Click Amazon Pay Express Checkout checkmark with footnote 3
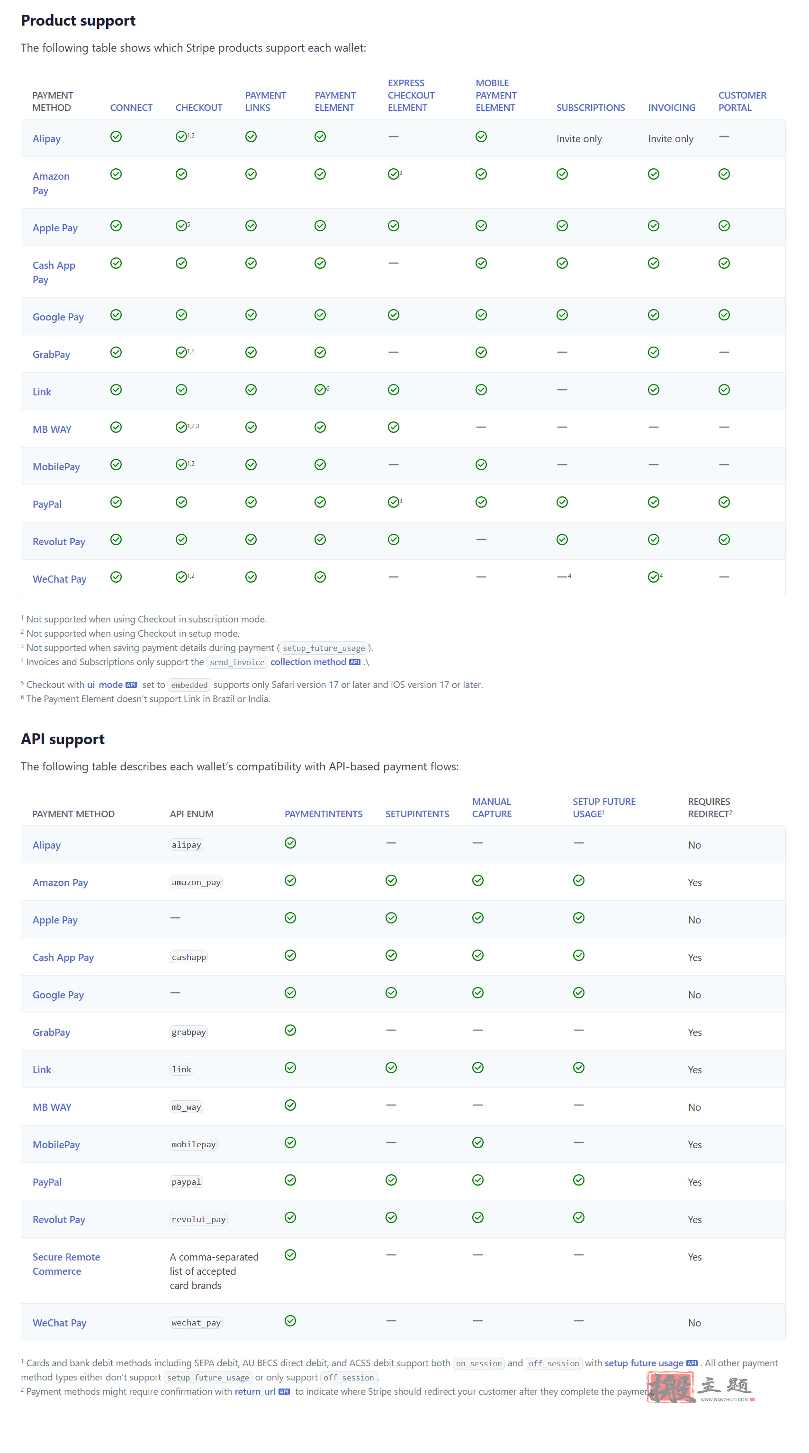The width and height of the screenshot is (809, 1453). (x=393, y=174)
